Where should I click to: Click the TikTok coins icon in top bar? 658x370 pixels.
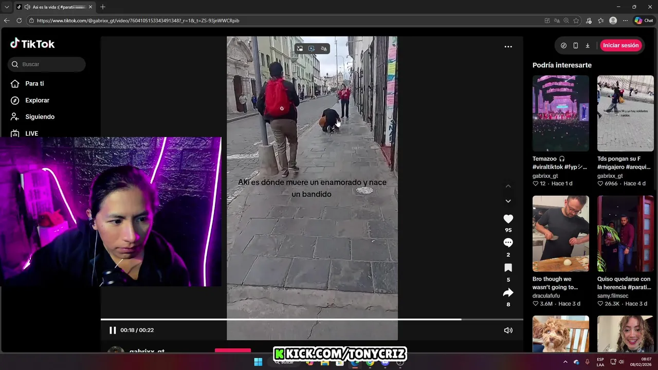tap(563, 45)
